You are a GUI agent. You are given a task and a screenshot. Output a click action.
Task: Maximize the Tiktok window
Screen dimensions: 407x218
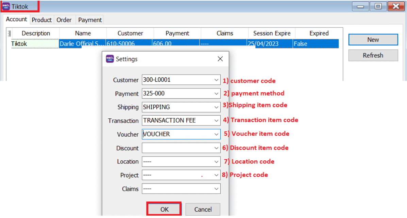point(378,6)
